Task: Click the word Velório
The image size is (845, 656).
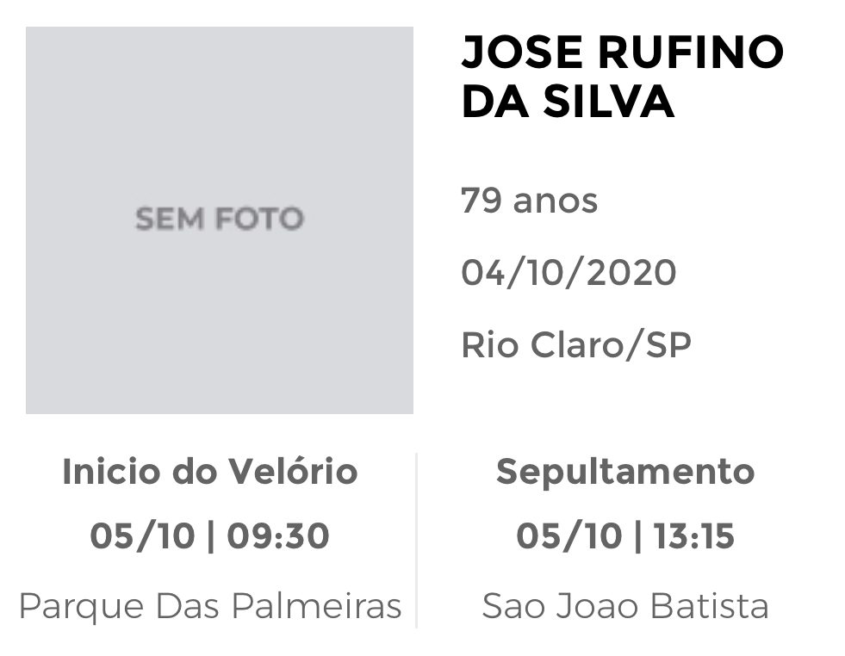Action: tap(295, 472)
